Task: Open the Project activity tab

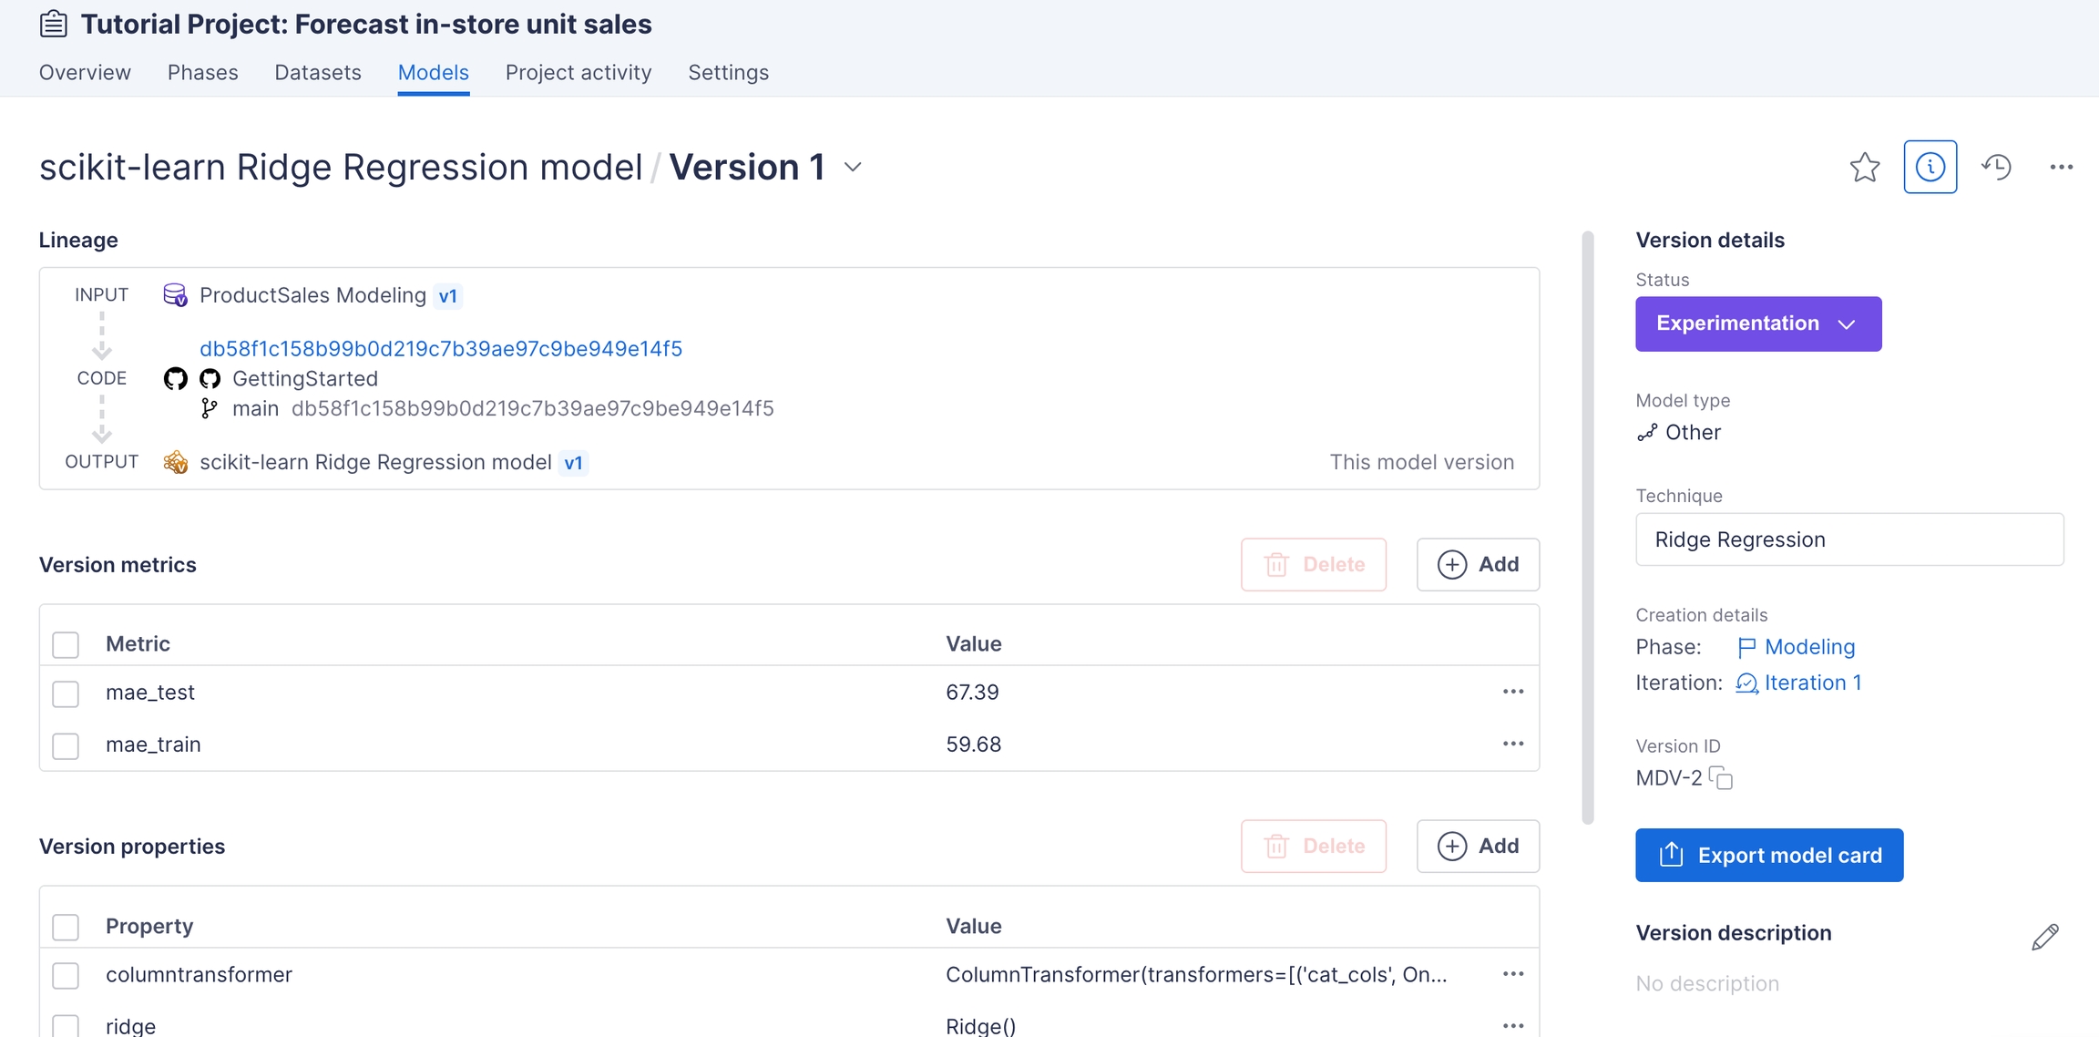Action: click(x=578, y=72)
